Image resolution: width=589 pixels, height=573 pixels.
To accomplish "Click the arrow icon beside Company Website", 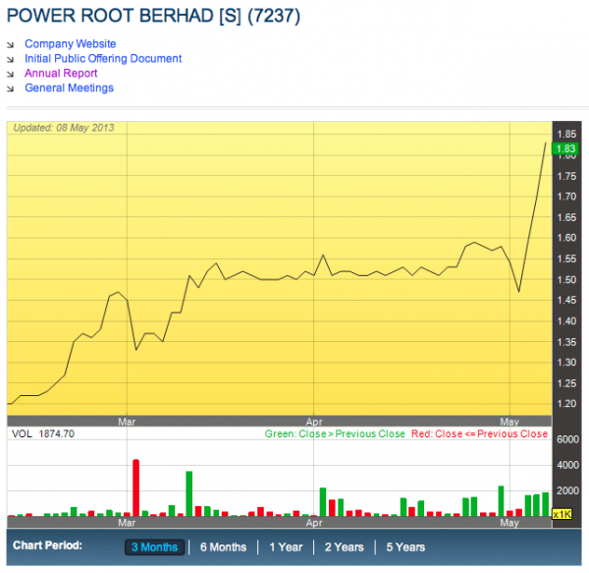I will pos(11,44).
